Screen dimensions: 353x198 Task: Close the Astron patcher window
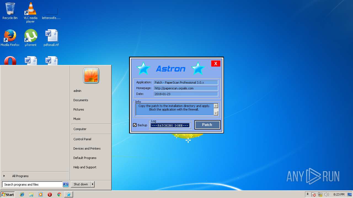(x=216, y=64)
